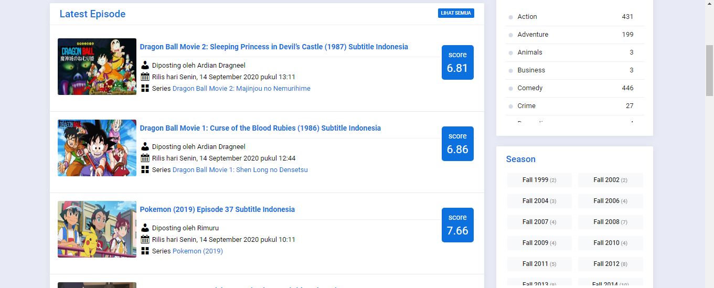Click grid icon beside Pokemon (2019) series
The width and height of the screenshot is (714, 288).
(145, 251)
